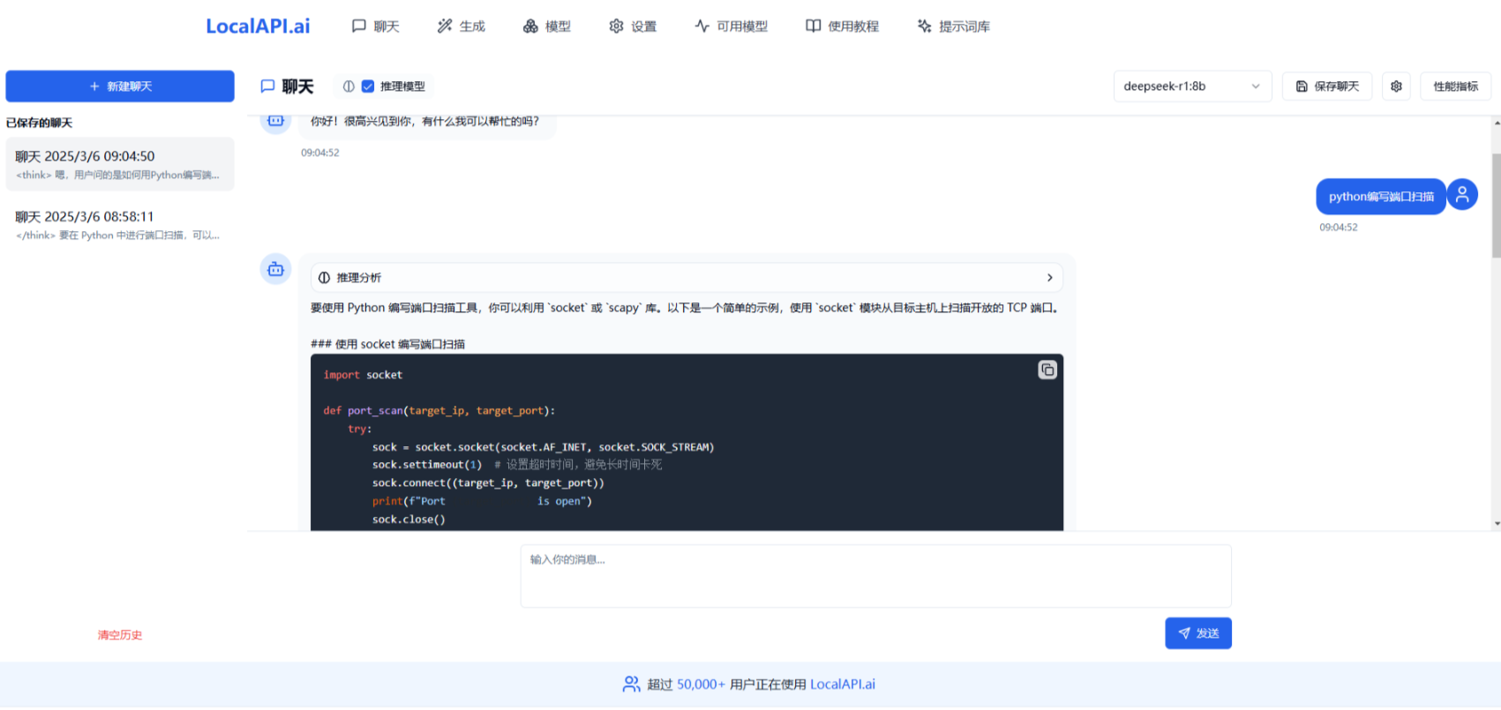
Task: Open the 设置 navigation tab
Action: click(x=633, y=26)
